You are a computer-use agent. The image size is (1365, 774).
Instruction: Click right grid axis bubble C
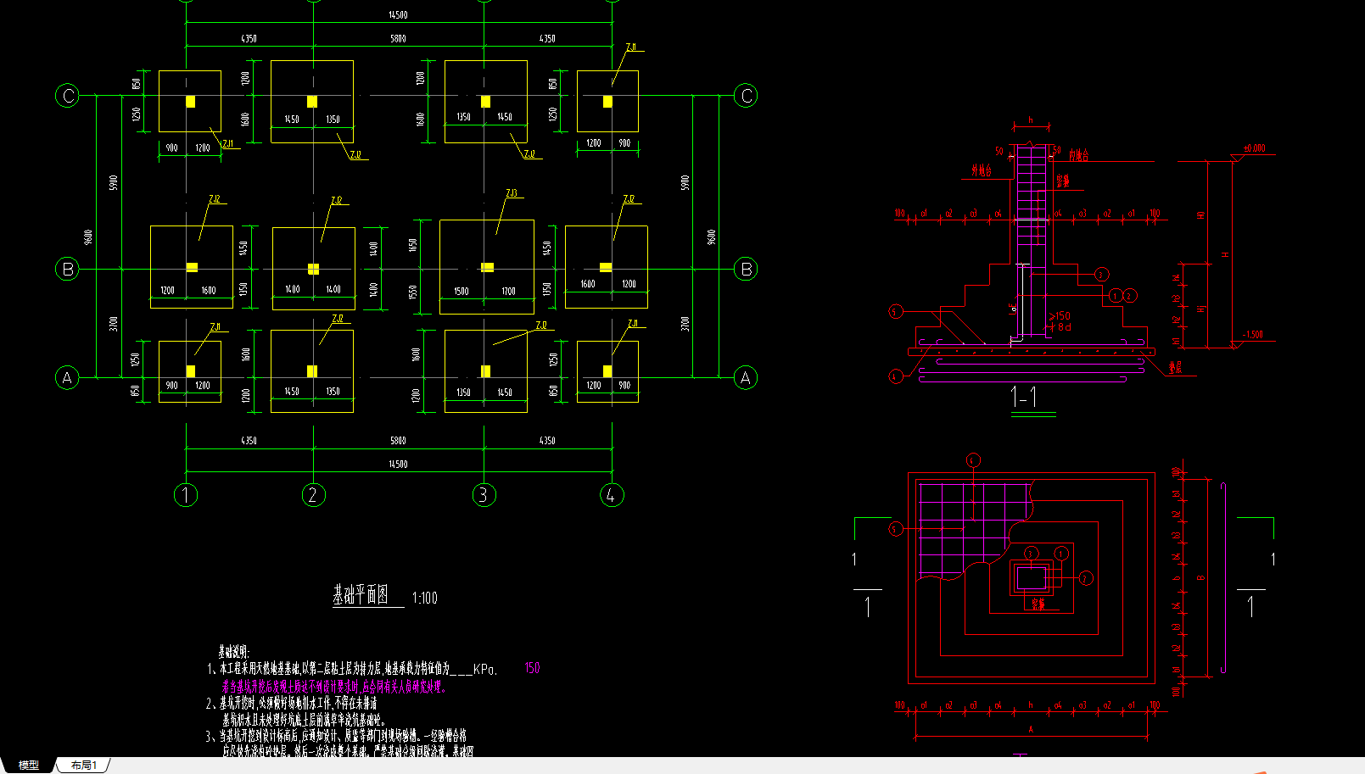[746, 96]
